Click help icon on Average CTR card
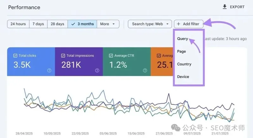Viewport: 253px width, 138px height. tap(145, 70)
